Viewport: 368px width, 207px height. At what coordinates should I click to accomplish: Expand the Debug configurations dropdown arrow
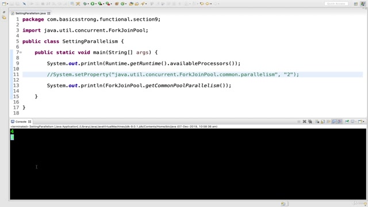[x=88, y=4]
